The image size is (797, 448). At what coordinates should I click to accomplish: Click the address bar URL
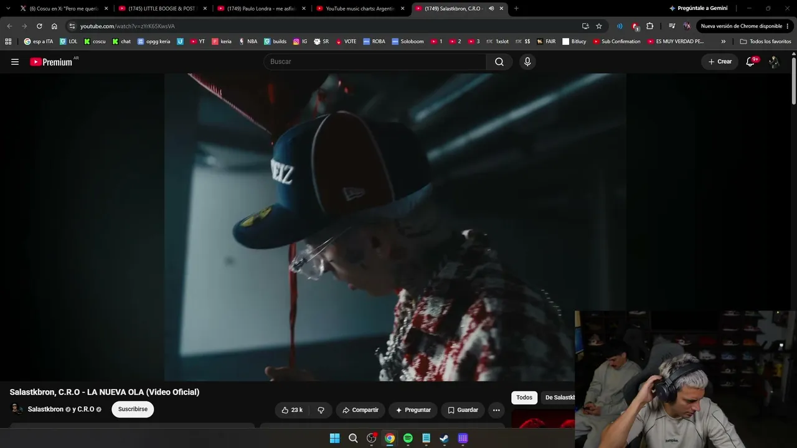pyautogui.click(x=128, y=26)
